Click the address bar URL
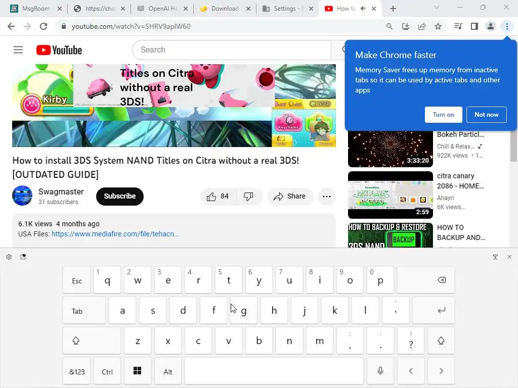The height and width of the screenshot is (388, 518). (x=131, y=26)
